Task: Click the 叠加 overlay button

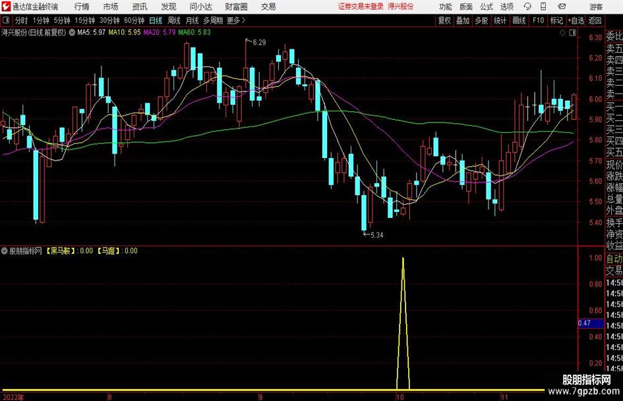Action: click(x=463, y=20)
